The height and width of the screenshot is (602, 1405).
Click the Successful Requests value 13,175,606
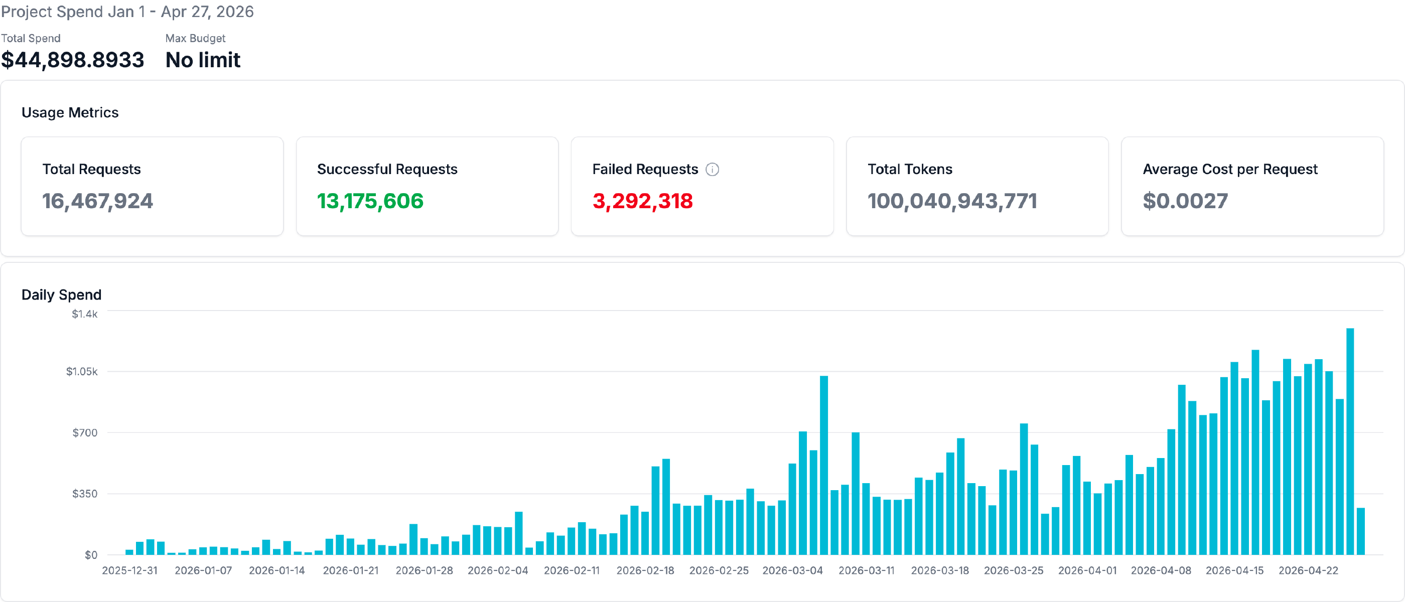[x=370, y=201]
